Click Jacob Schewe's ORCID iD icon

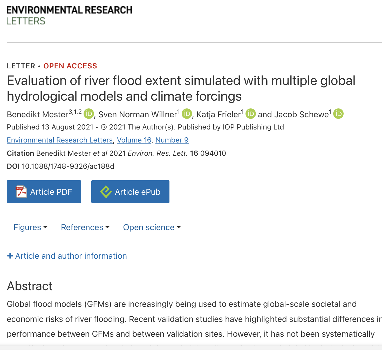coord(338,114)
